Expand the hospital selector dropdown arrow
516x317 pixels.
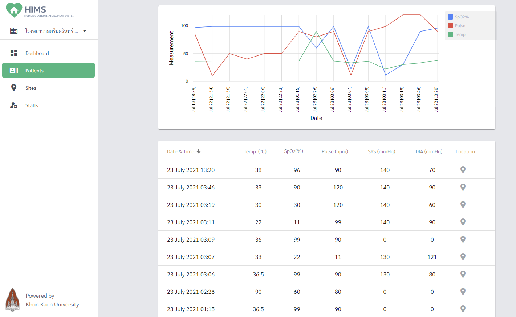[85, 31]
